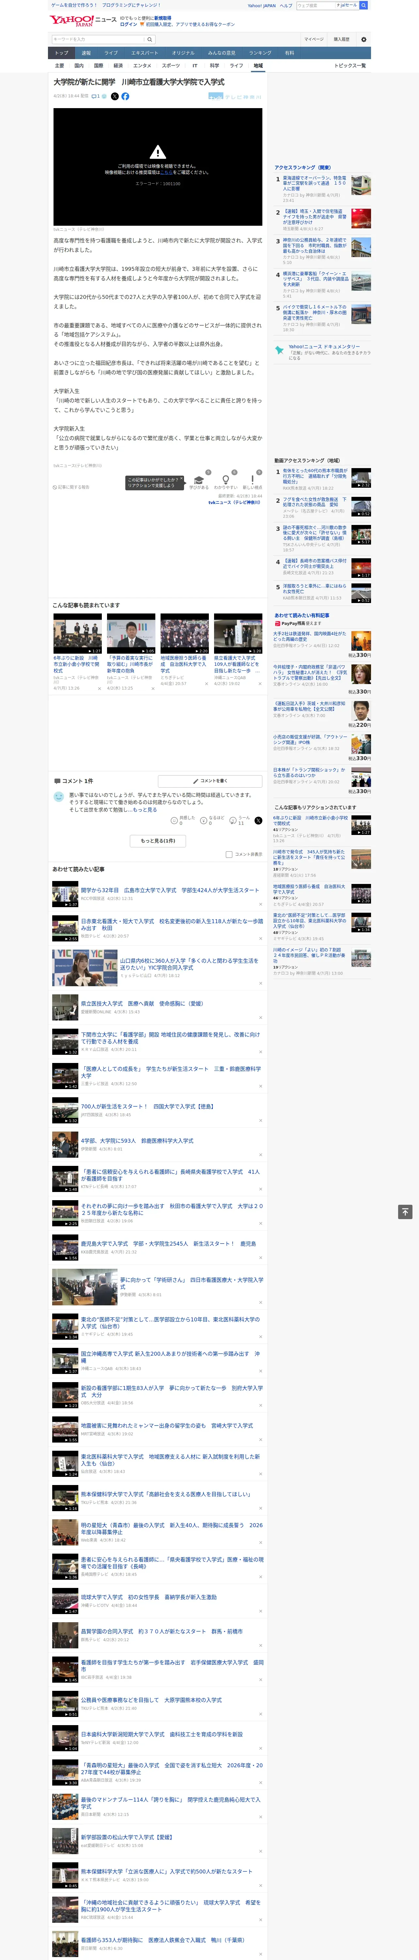Open 購入履歴 link
Screen dimensions: 419x1960
341,39
